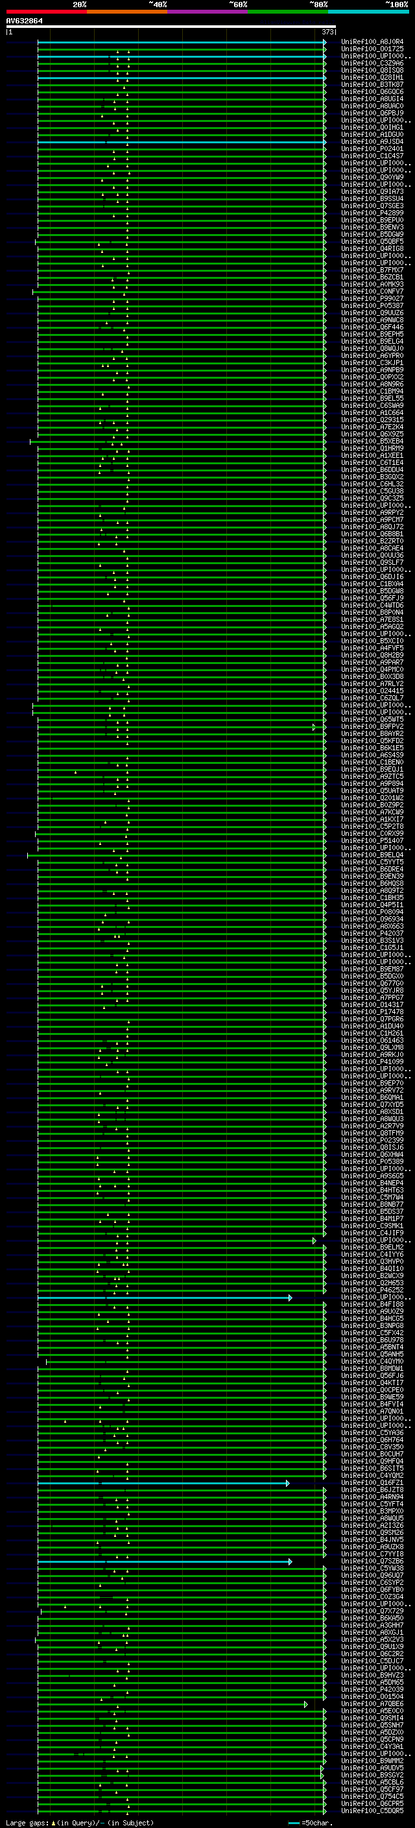The image size is (415, 1828).
Task: Click the alignment bar of UniRef100_A7QBE6
Action: pos(172,1703)
